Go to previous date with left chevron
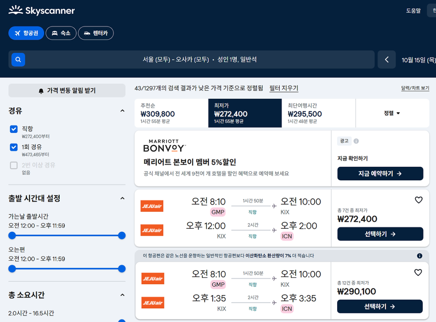Image resolution: width=436 pixels, height=322 pixels. point(387,60)
